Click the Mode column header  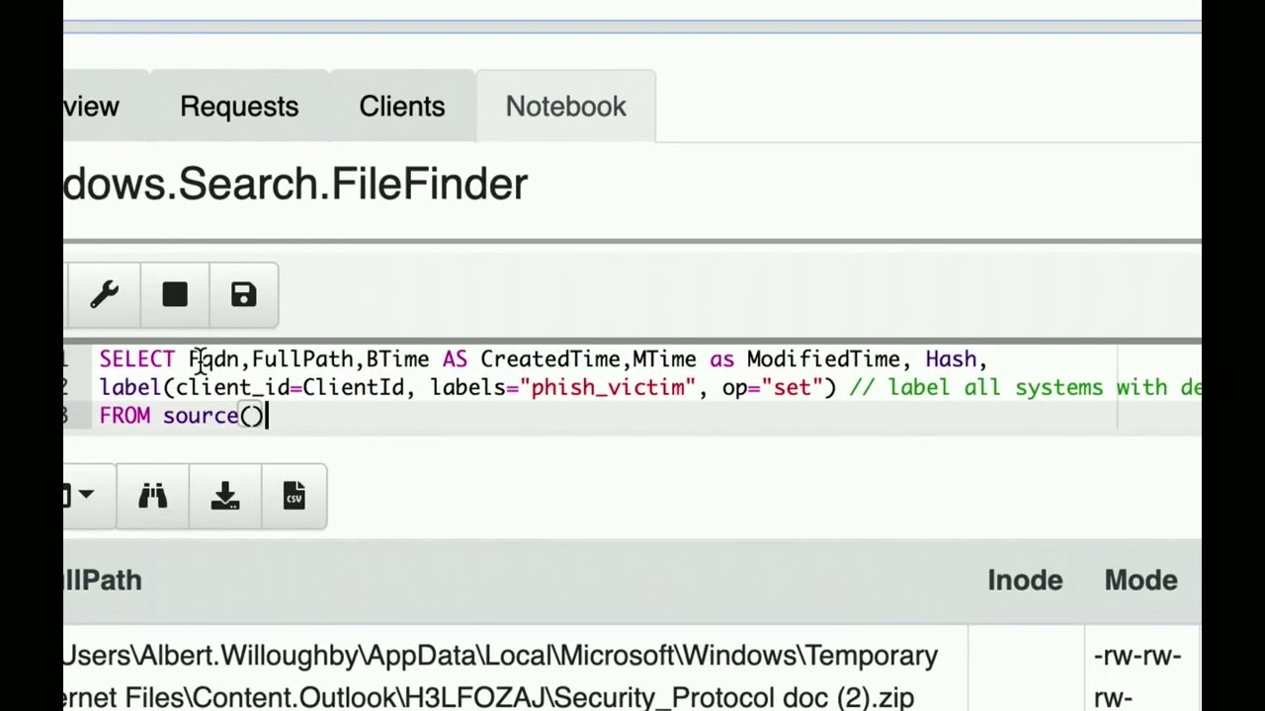pyautogui.click(x=1140, y=581)
